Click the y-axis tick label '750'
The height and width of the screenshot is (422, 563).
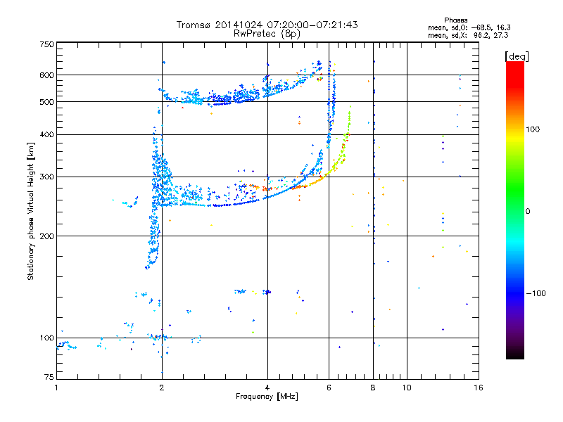tap(46, 44)
